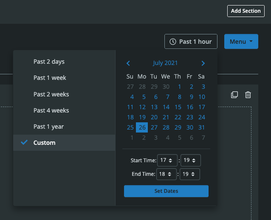Click the End Time minute stepper

pyautogui.click(x=190, y=174)
